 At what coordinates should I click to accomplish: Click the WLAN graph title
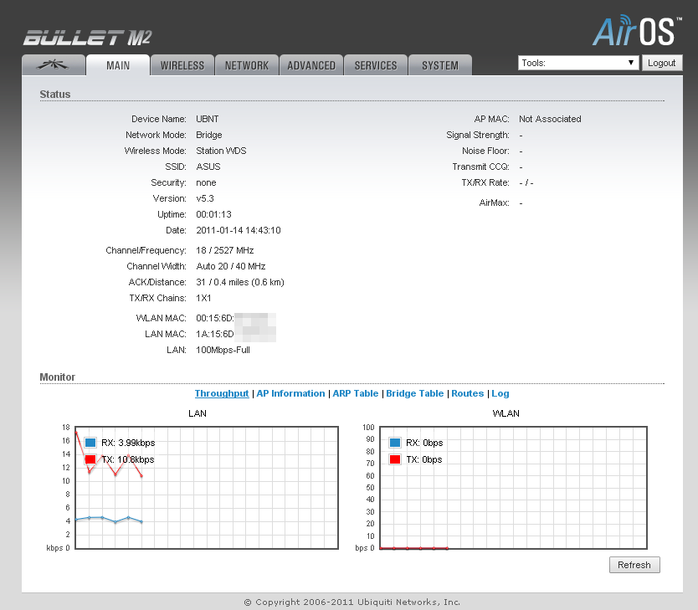point(506,413)
